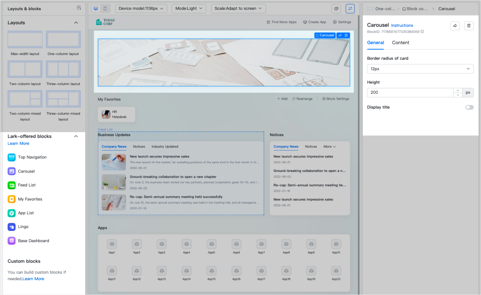Select the Lingo block icon

point(12,227)
